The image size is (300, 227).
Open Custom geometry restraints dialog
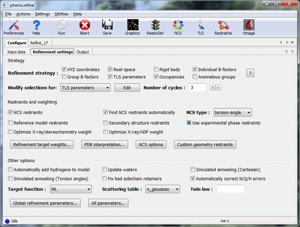point(205,144)
